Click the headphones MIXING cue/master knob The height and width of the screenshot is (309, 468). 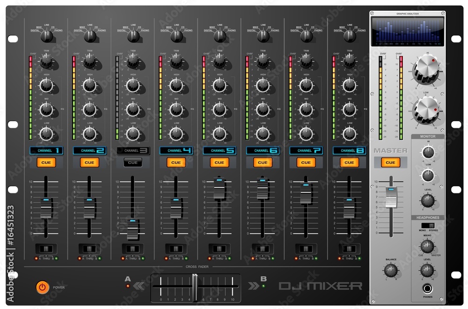427,246
